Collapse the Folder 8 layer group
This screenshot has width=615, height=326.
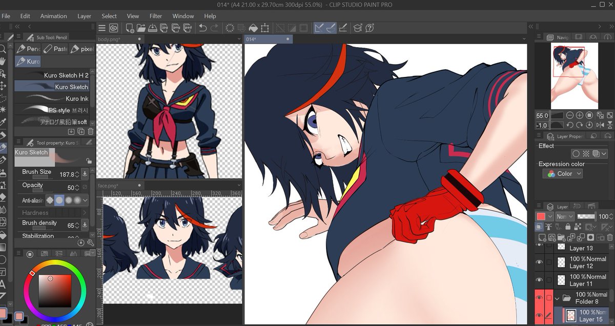tap(557, 298)
